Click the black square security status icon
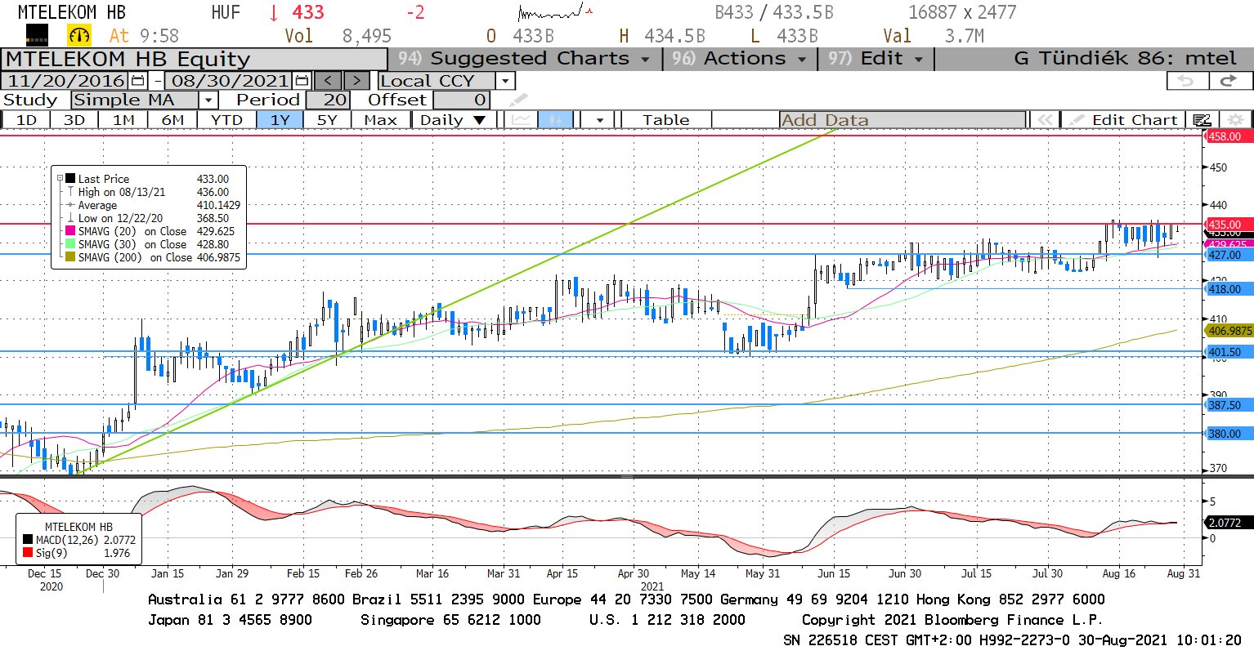The image size is (1254, 664). pos(38,34)
